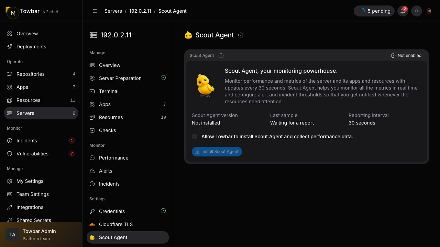The height and width of the screenshot is (247, 440).
Task: Select Scout Agent in server settings
Action: pos(128,237)
